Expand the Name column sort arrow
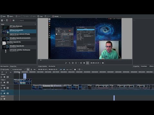 (x=35, y=24)
